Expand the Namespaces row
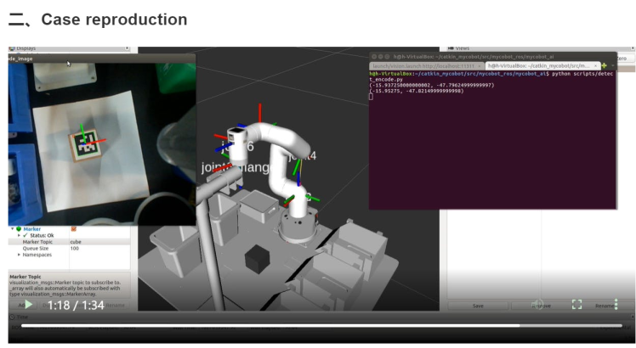 pyautogui.click(x=19, y=255)
